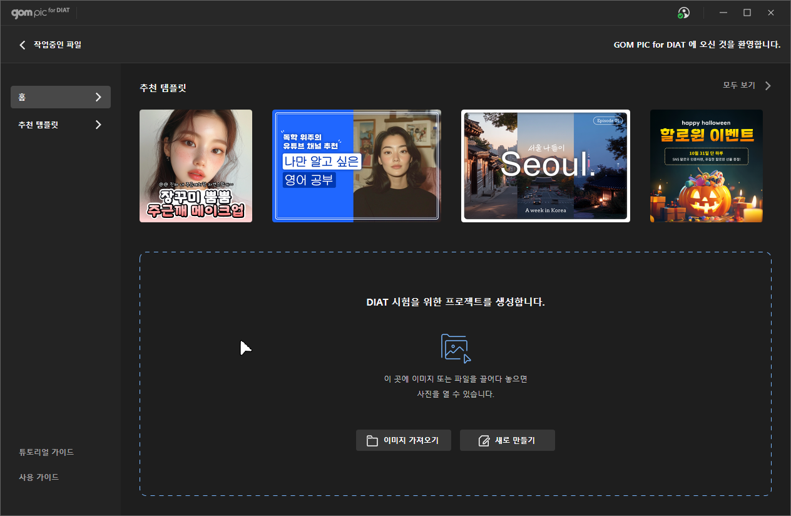Click the user account icon in title bar
Viewport: 791px width, 516px height.
point(683,13)
